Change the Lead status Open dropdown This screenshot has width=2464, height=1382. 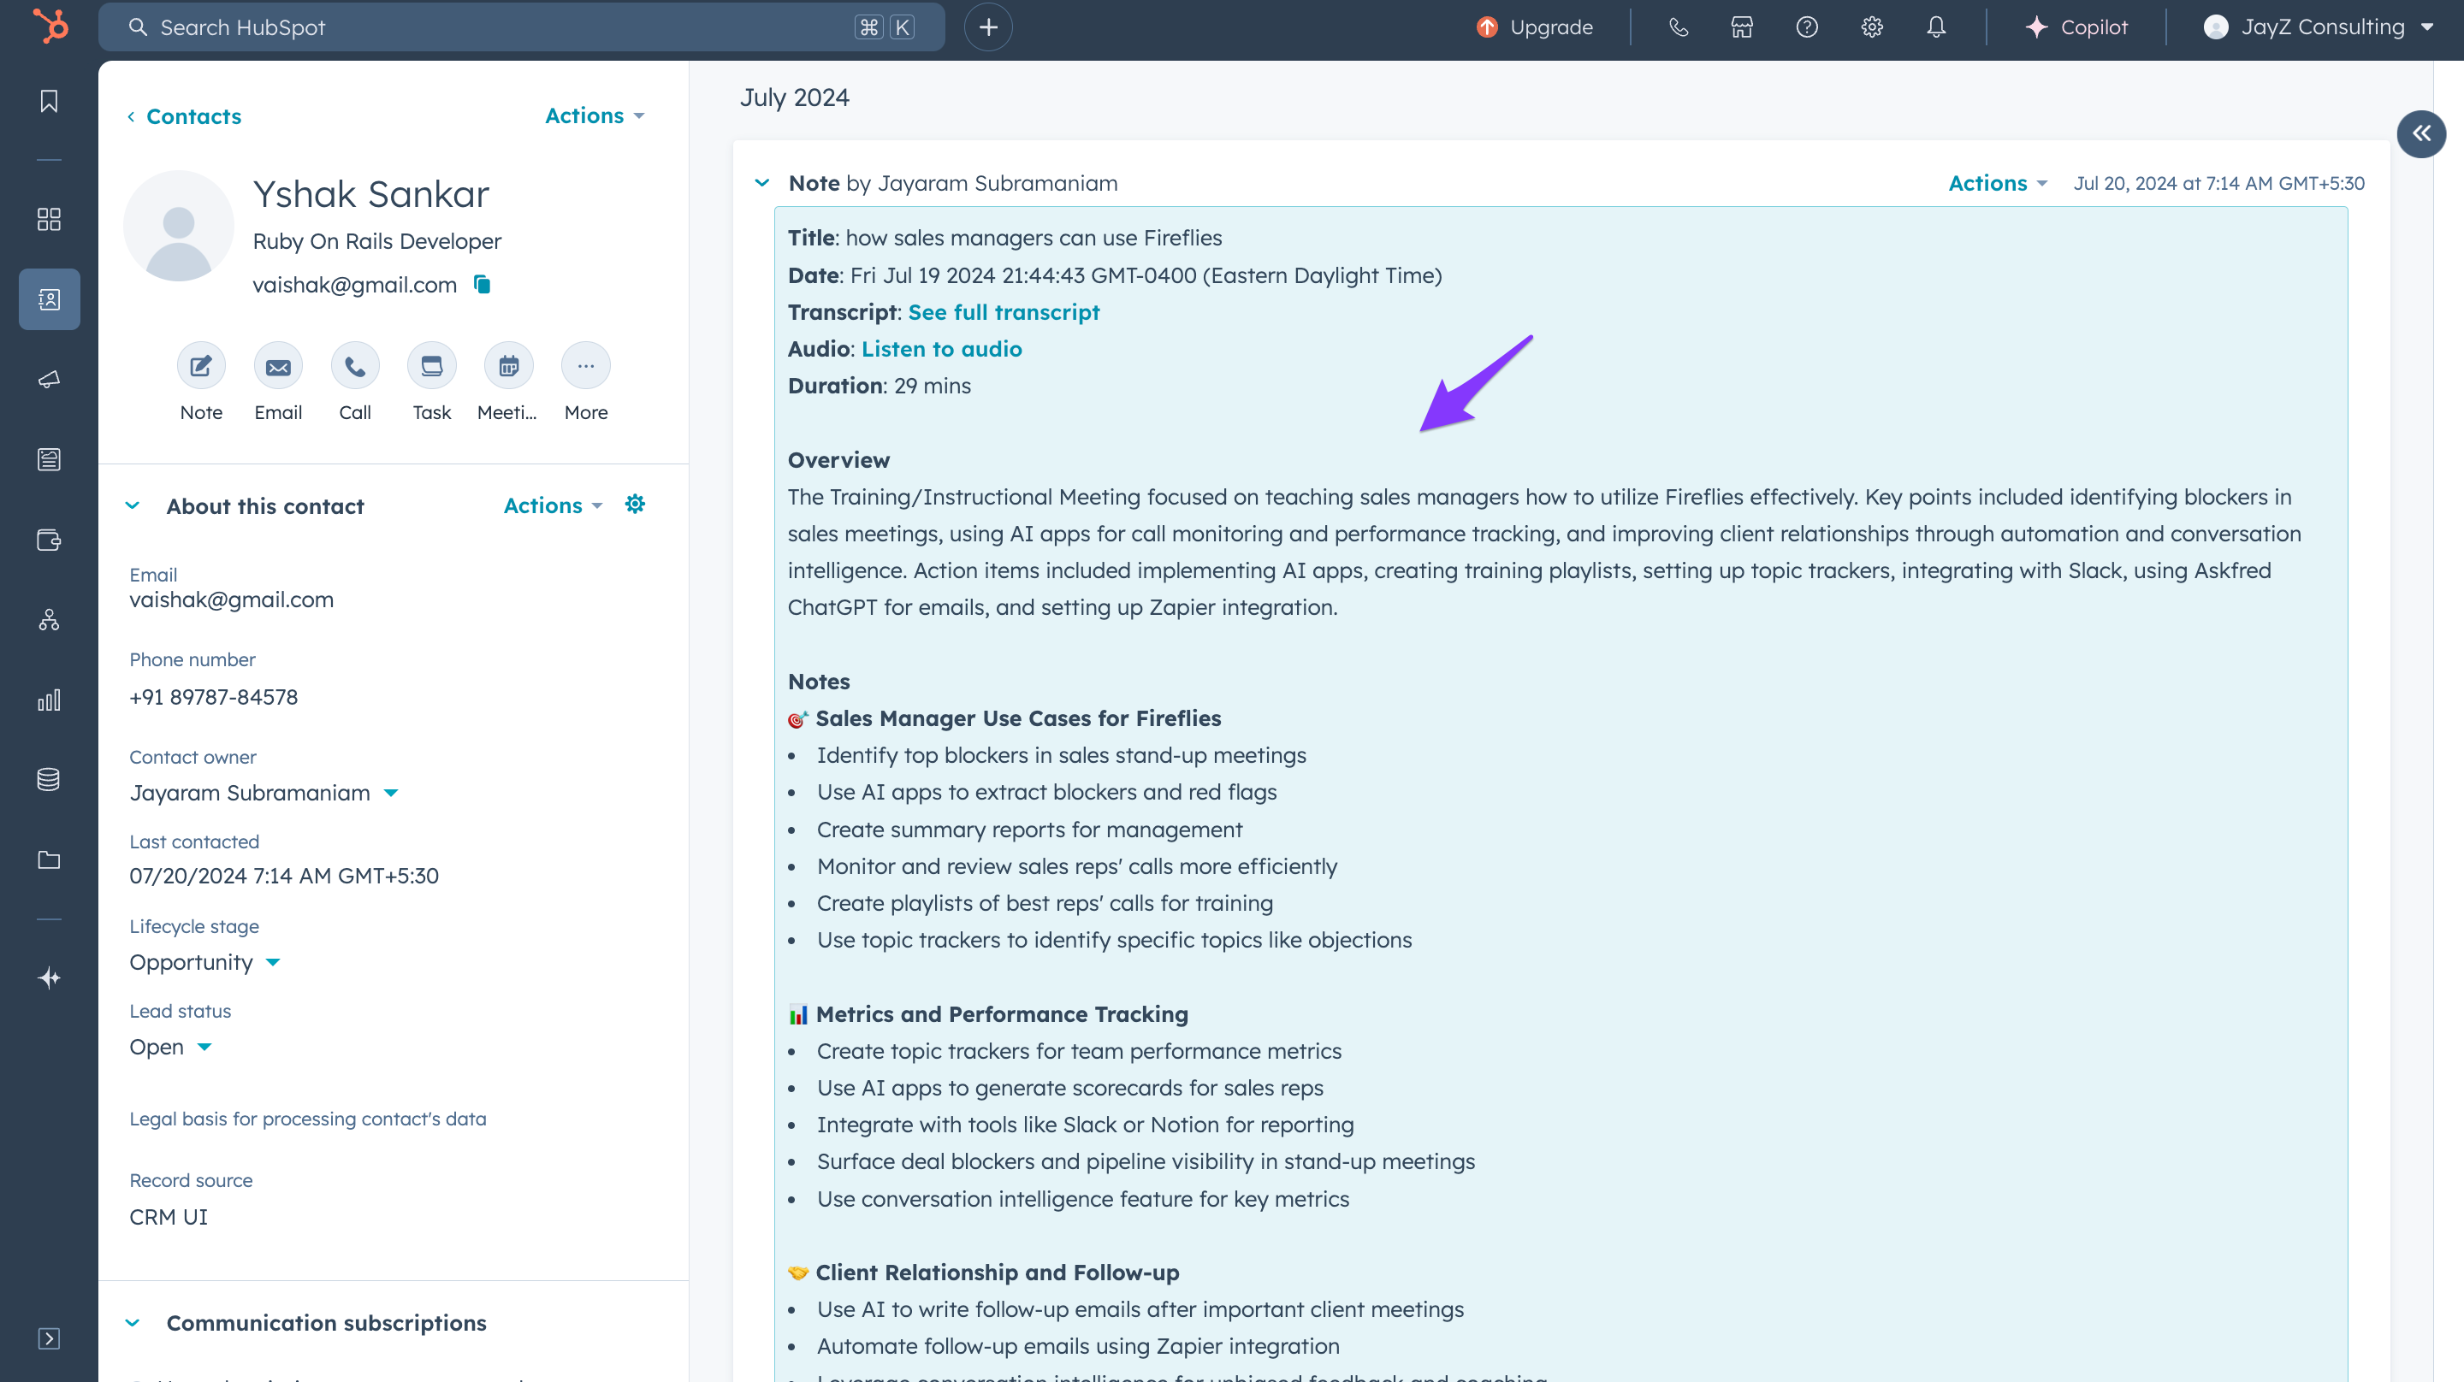[x=170, y=1046]
